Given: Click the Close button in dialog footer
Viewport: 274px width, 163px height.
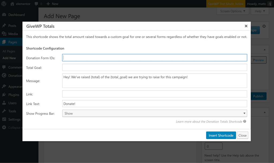Looking at the screenshot, I should tap(242, 135).
